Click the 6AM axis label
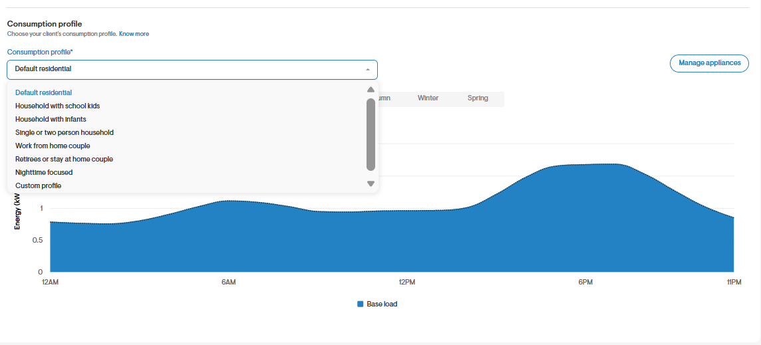Screen dimensions: 761x345 pos(229,283)
